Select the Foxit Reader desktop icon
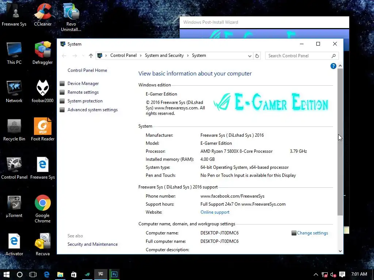The width and height of the screenshot is (374, 280). point(43,130)
